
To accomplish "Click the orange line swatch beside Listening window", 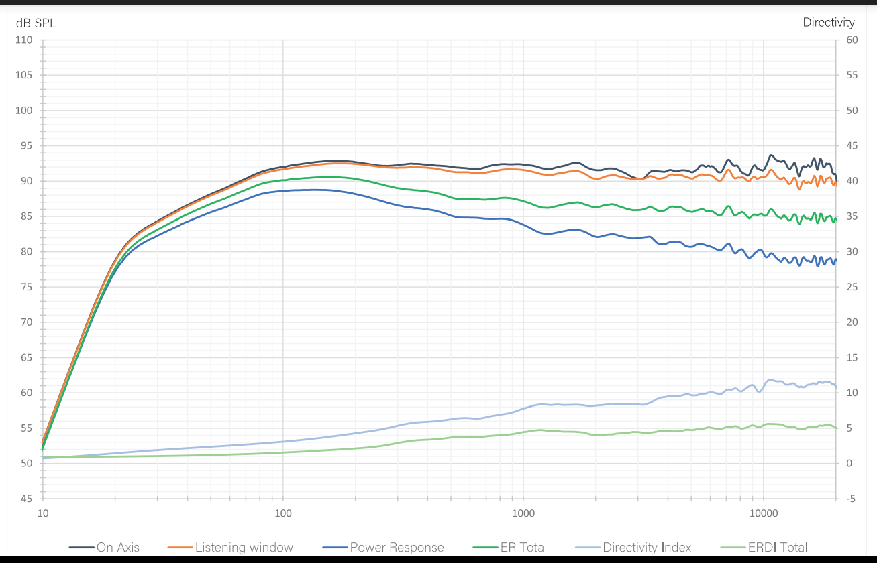I will pyautogui.click(x=180, y=548).
